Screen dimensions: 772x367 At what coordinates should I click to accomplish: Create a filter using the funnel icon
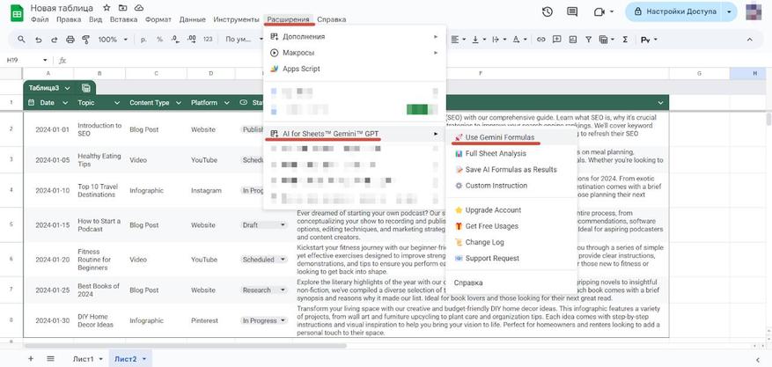pyautogui.click(x=588, y=40)
